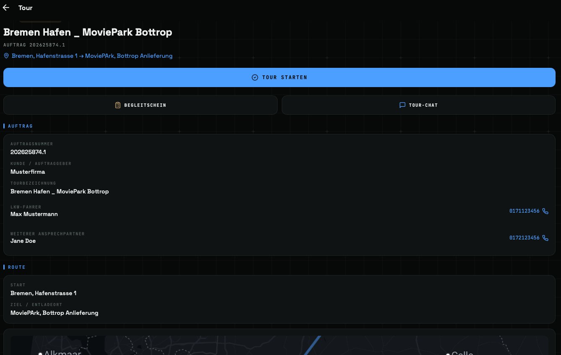
Task: Select order number 202625874.1 under Auftragsnummer
Action: (29, 152)
